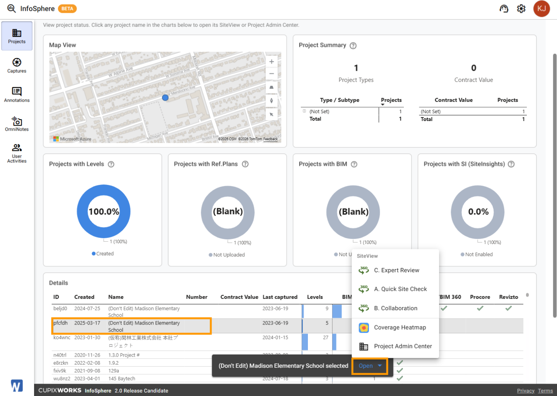Toggle map pitch control
This screenshot has height=396, width=557.
pos(272,87)
